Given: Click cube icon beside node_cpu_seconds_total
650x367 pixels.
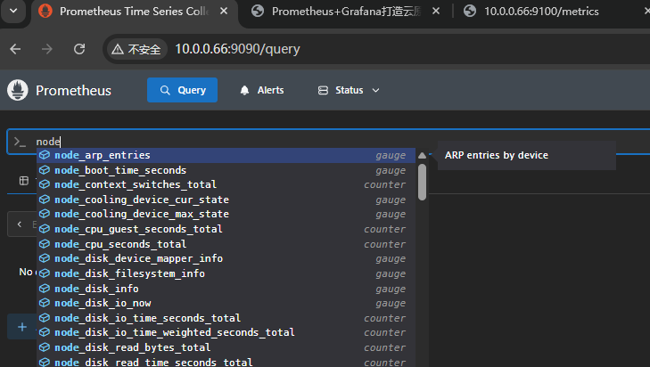Looking at the screenshot, I should tap(45, 244).
